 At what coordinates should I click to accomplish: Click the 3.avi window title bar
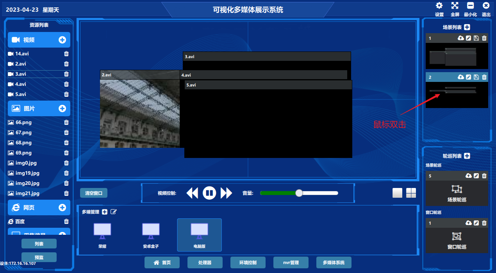click(x=267, y=57)
